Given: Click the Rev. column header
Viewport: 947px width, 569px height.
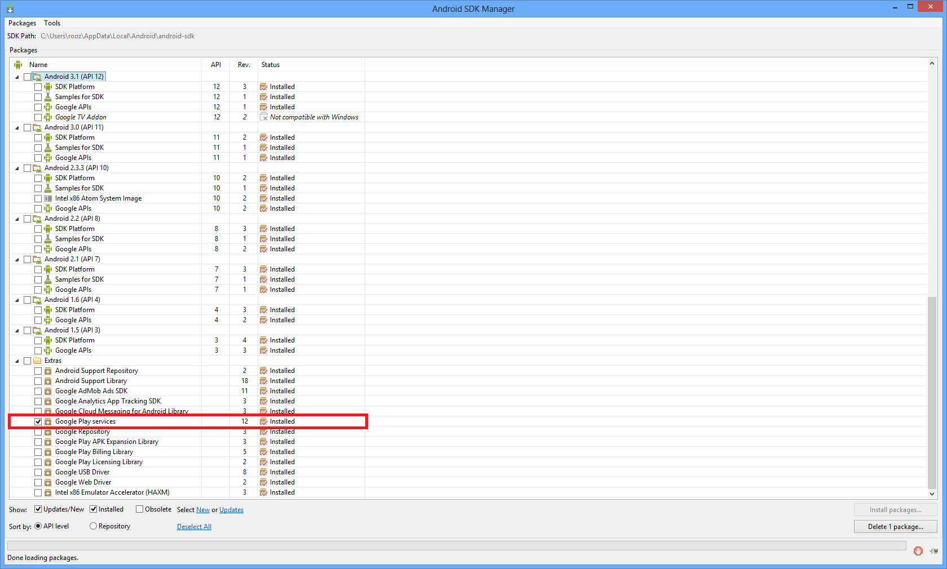Looking at the screenshot, I should tap(244, 65).
